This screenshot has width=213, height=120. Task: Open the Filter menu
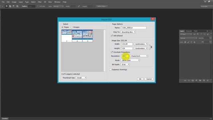click(40, 2)
